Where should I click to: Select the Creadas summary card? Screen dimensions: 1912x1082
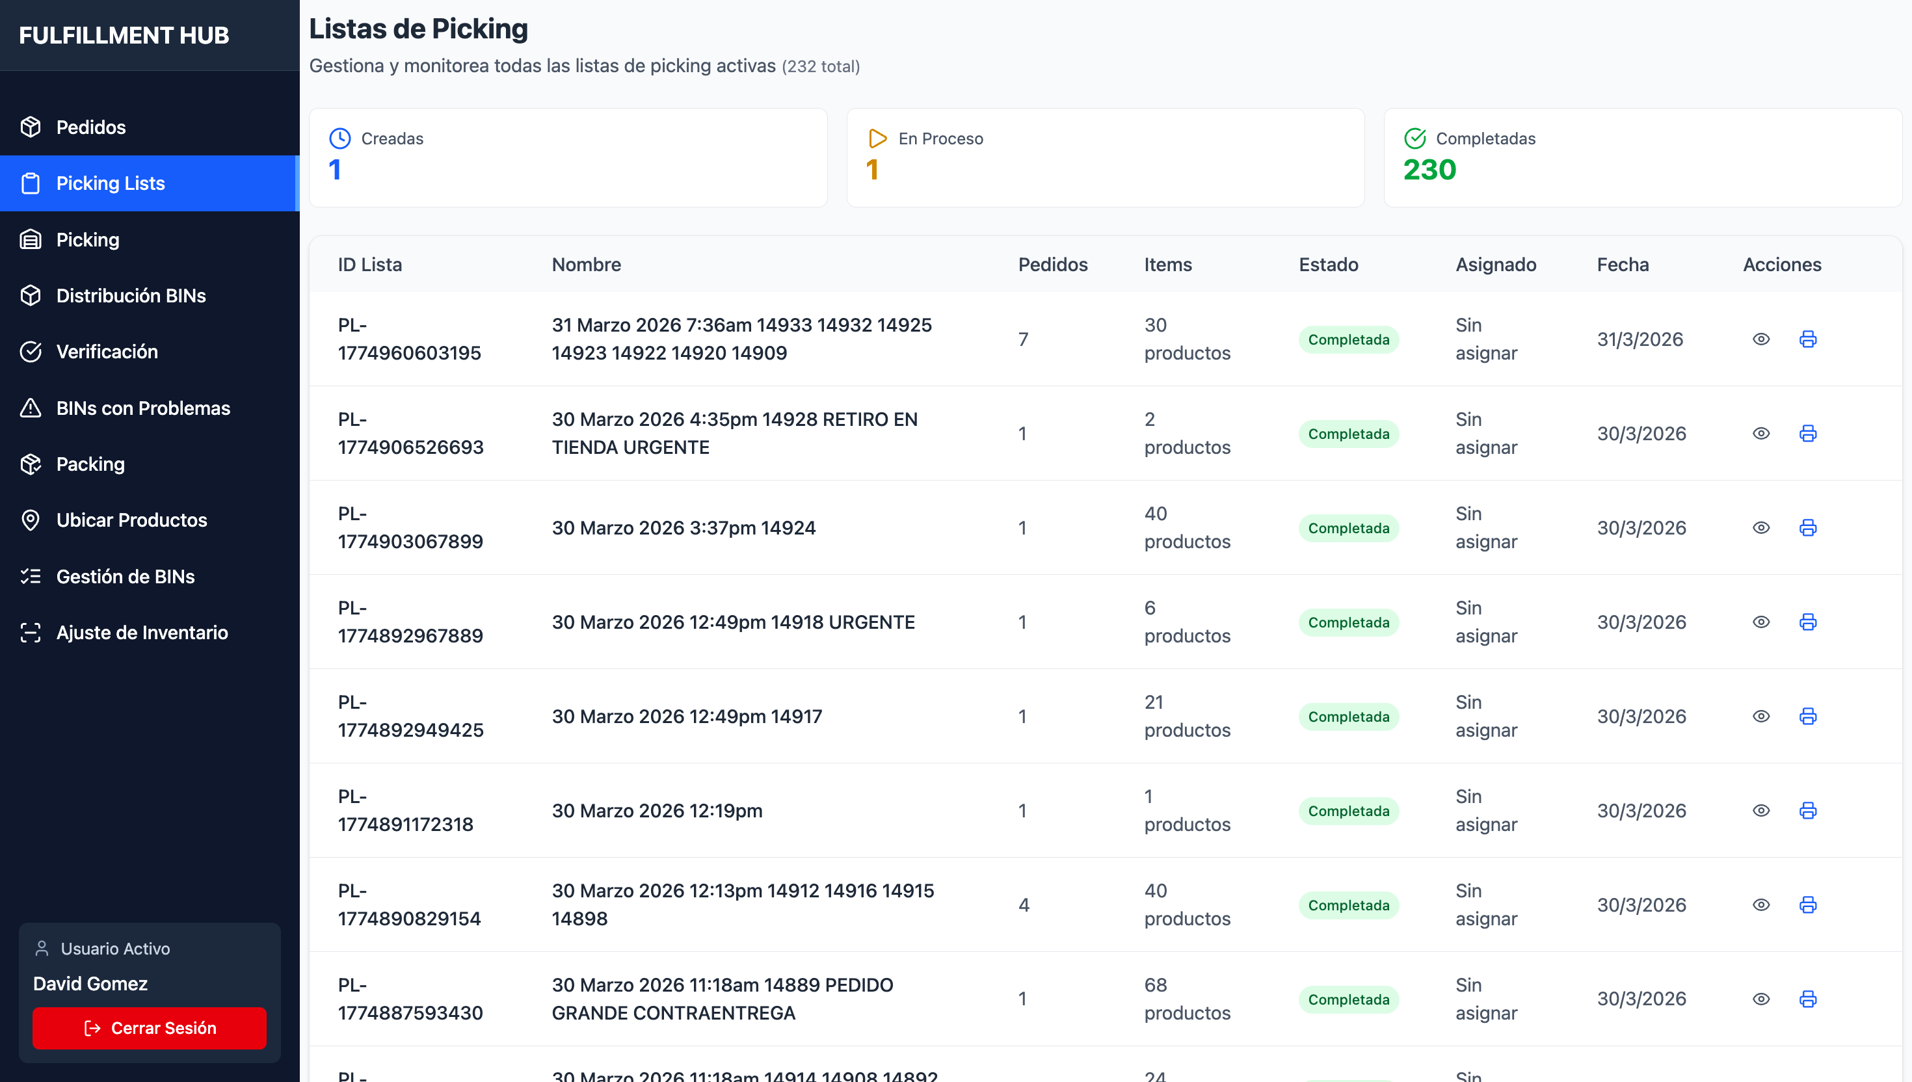click(x=568, y=157)
